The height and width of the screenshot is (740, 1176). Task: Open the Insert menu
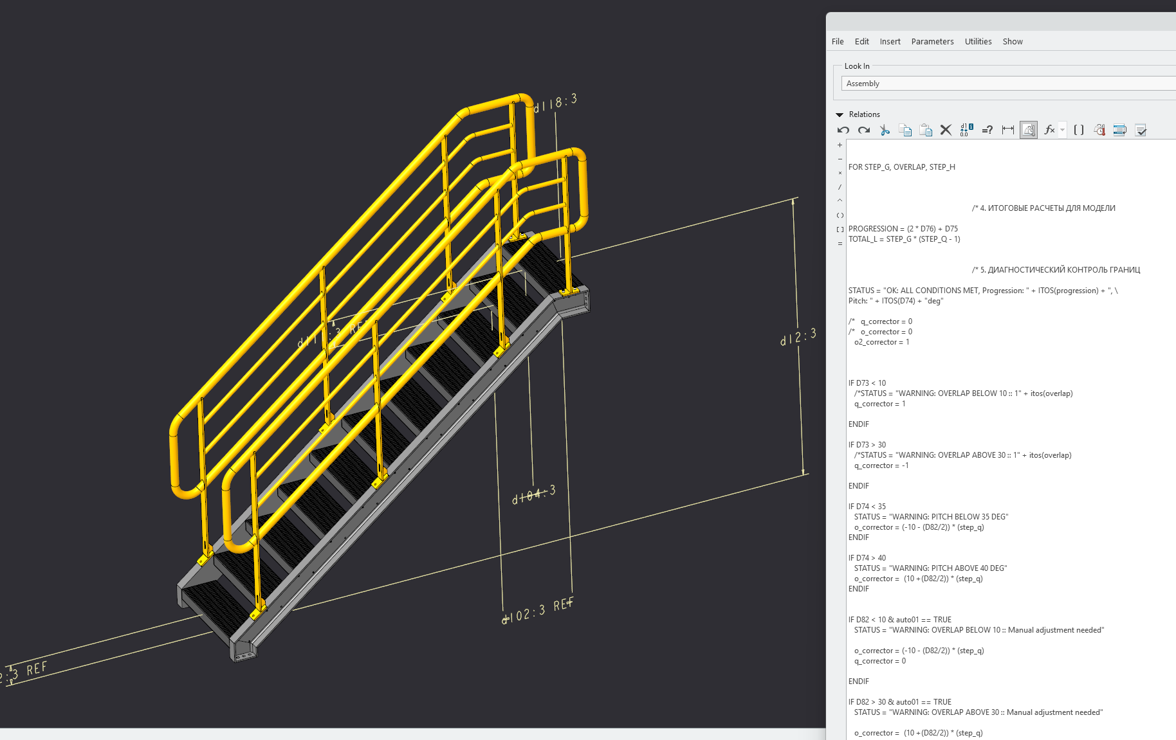tap(890, 41)
